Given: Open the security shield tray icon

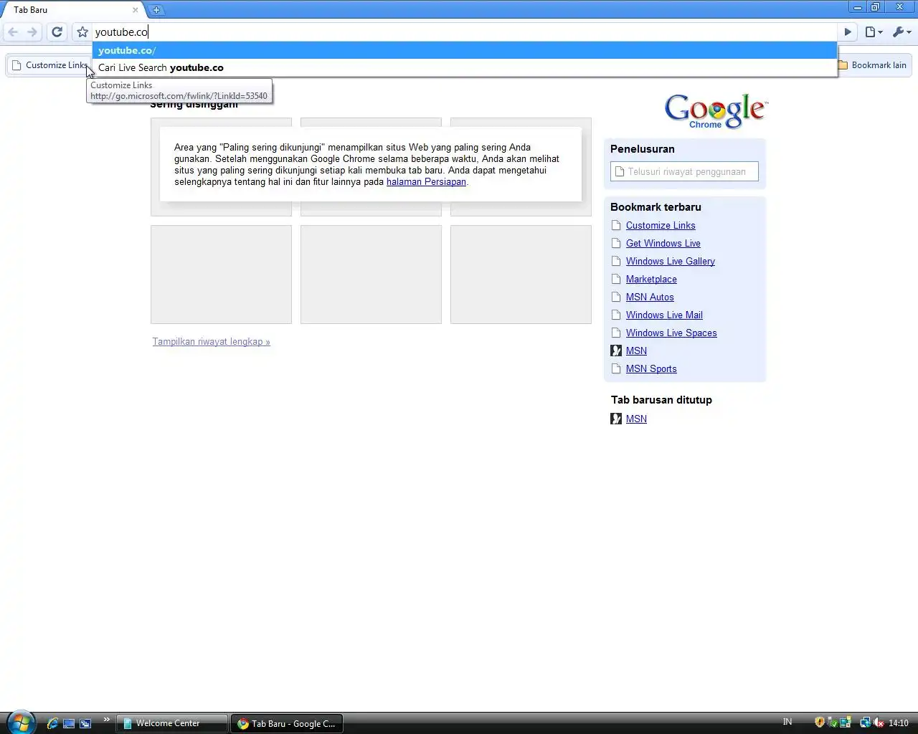Looking at the screenshot, I should (820, 723).
